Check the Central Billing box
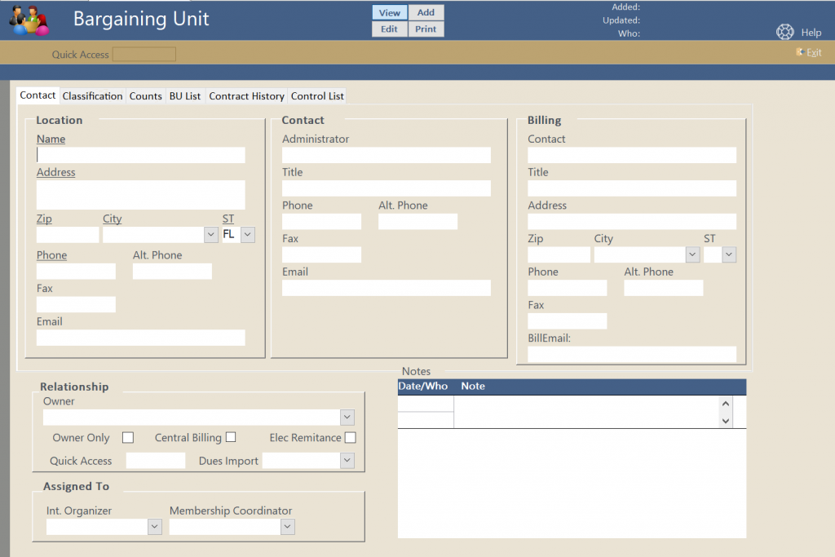This screenshot has height=557, width=835. click(231, 437)
